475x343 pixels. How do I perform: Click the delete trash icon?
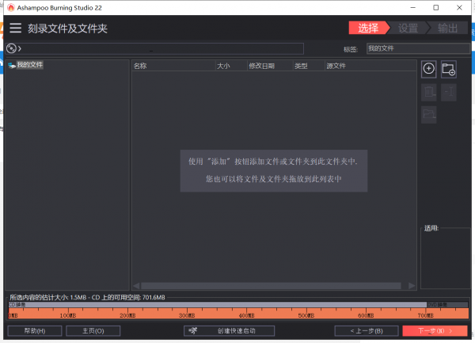click(428, 92)
